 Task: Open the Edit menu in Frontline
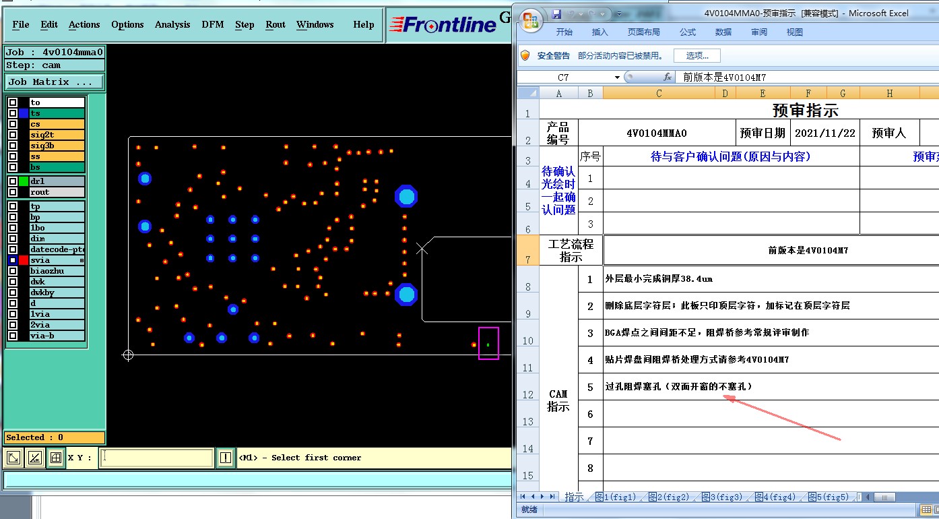click(x=49, y=25)
